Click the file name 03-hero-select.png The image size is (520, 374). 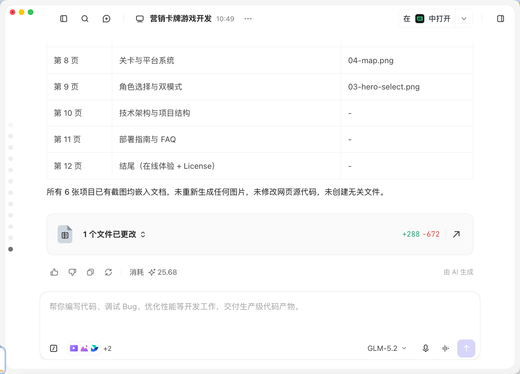(384, 87)
